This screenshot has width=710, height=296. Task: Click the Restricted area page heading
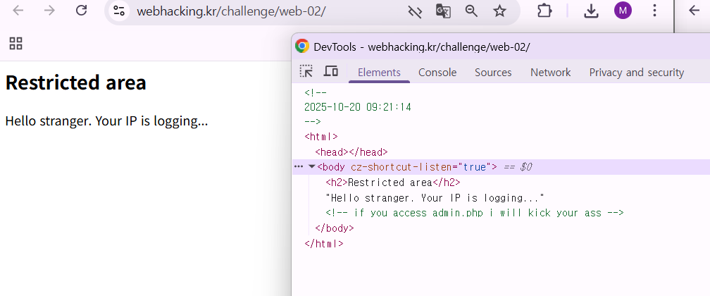click(75, 83)
